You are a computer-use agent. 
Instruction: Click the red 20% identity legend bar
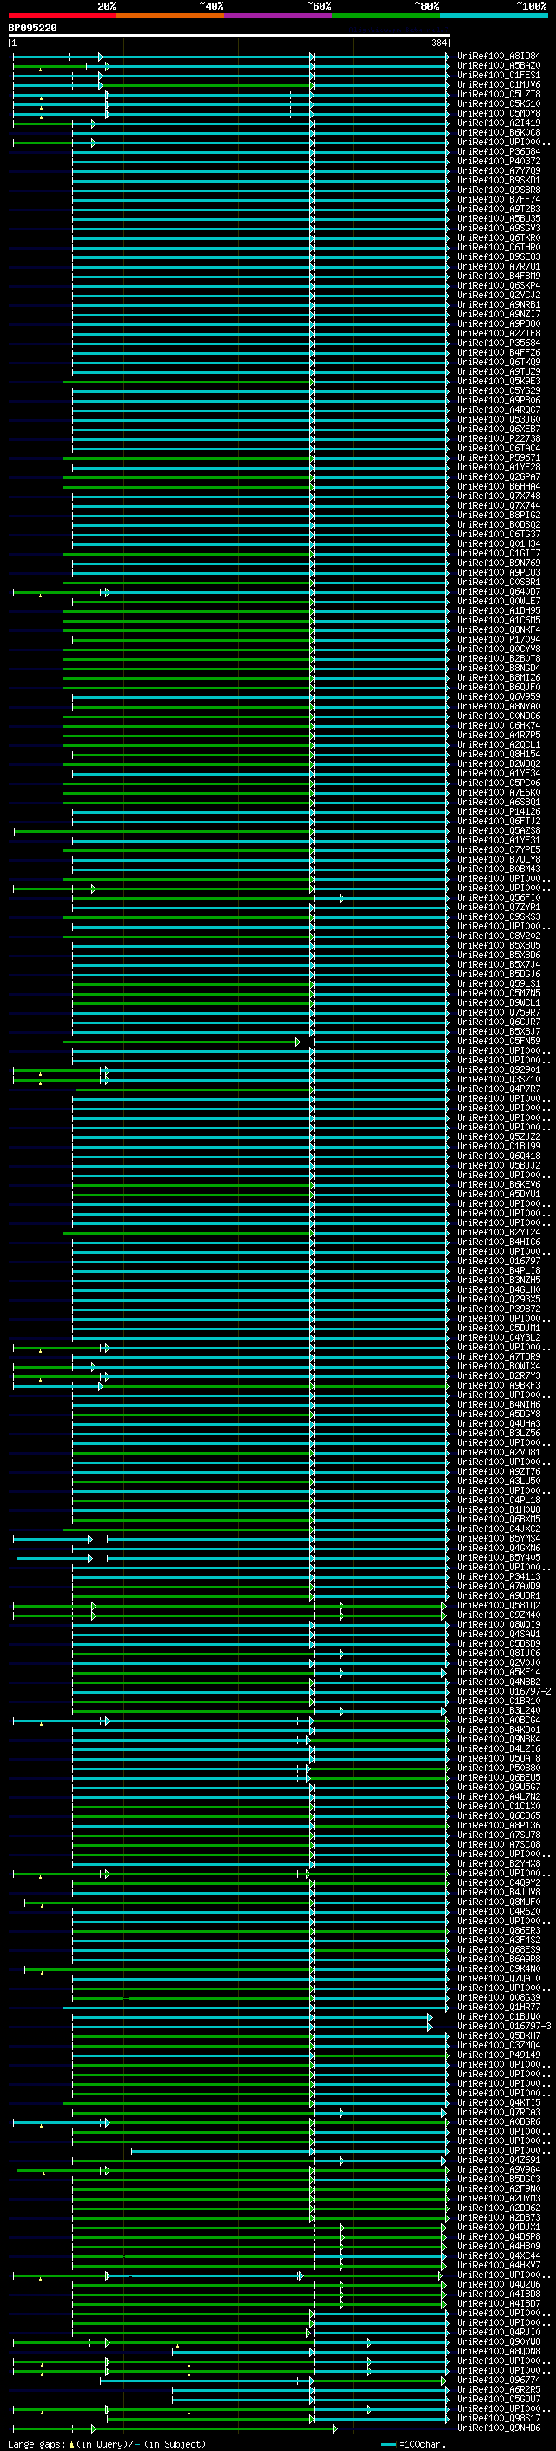click(62, 16)
